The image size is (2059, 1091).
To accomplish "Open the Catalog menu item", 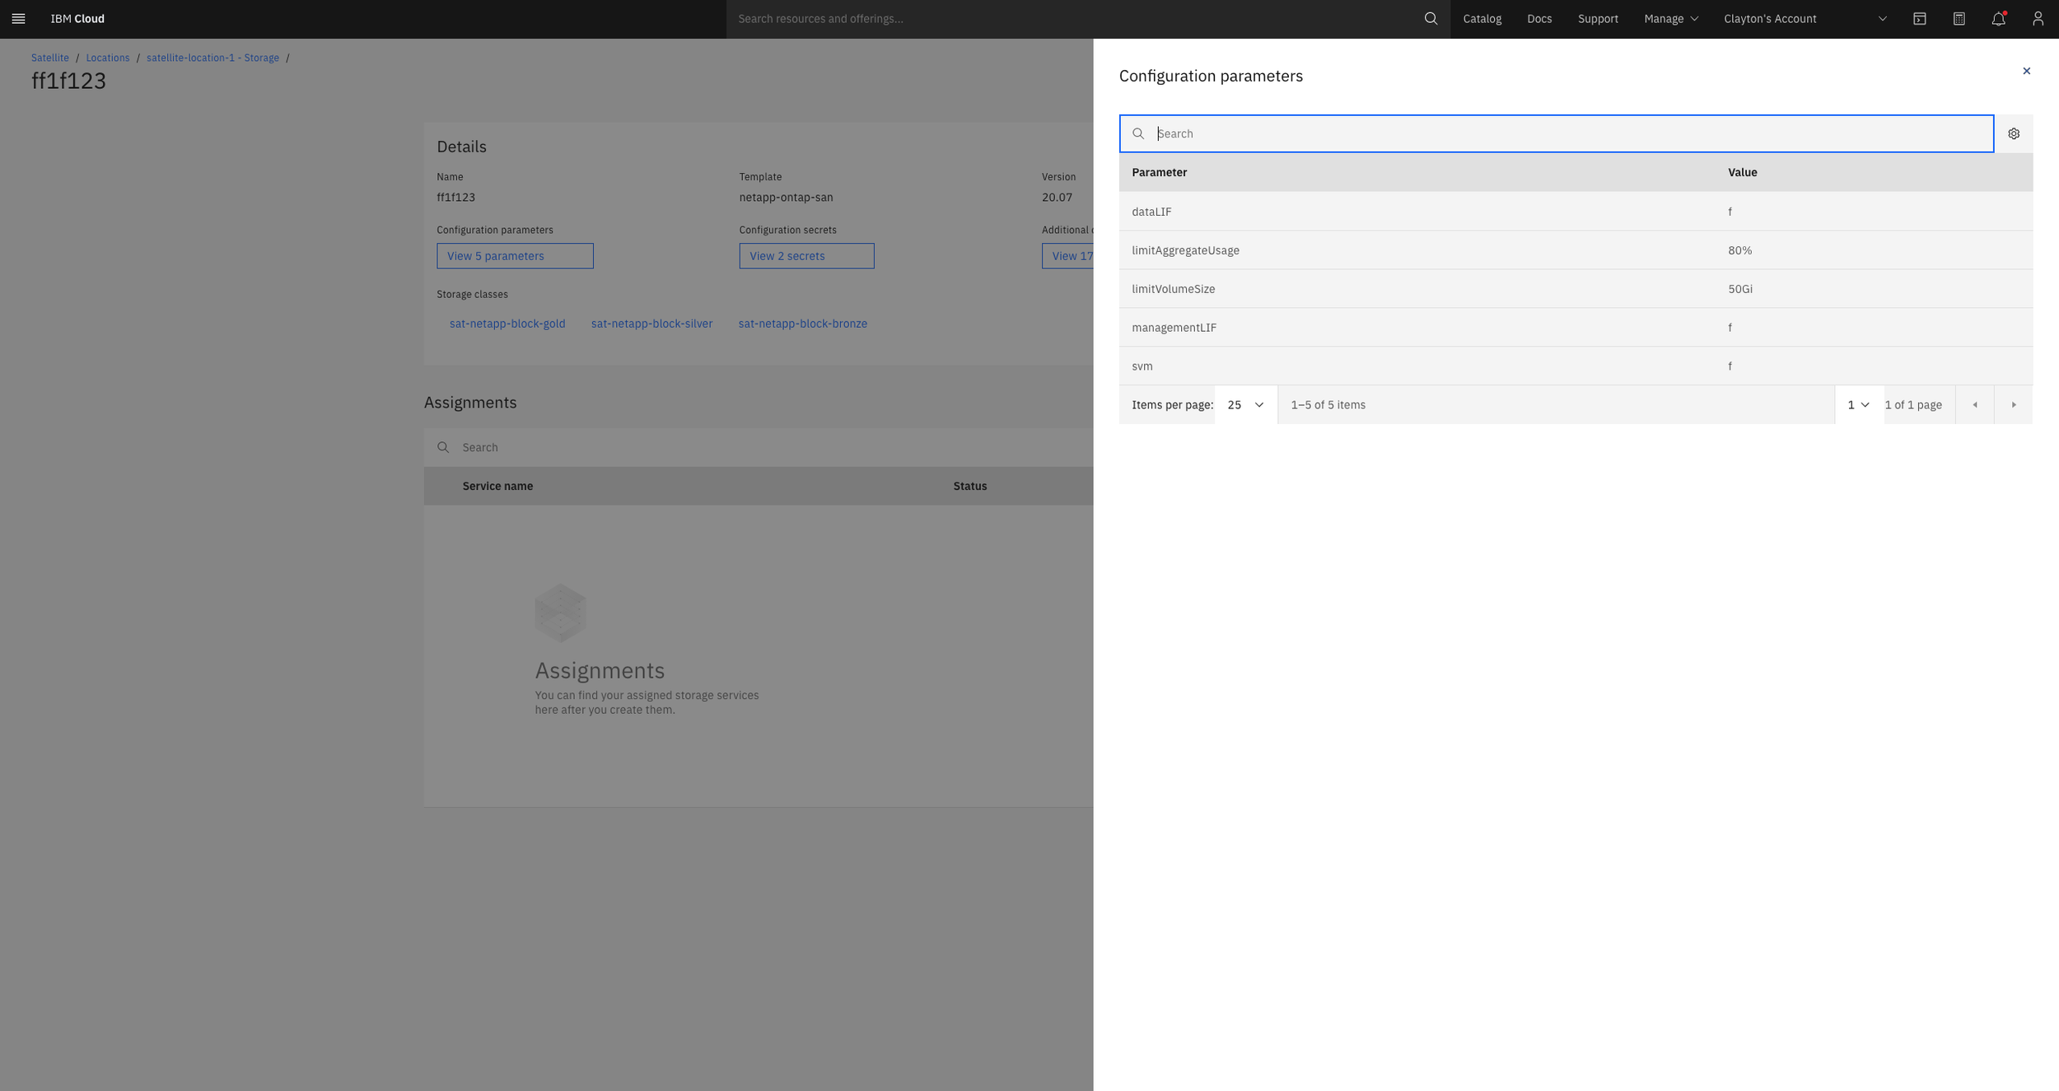I will coord(1482,19).
